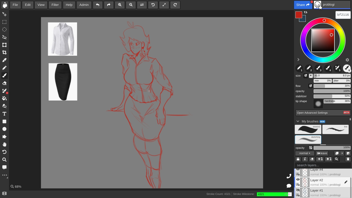Select the rectangle selection tool
This screenshot has height=198, width=352.
4,22
